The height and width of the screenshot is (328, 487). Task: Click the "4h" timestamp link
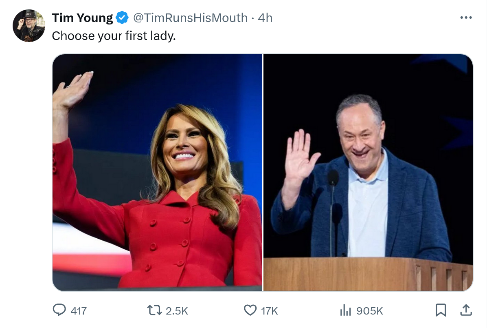click(x=265, y=18)
